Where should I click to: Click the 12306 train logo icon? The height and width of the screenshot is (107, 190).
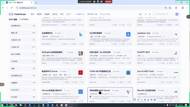(128, 73)
